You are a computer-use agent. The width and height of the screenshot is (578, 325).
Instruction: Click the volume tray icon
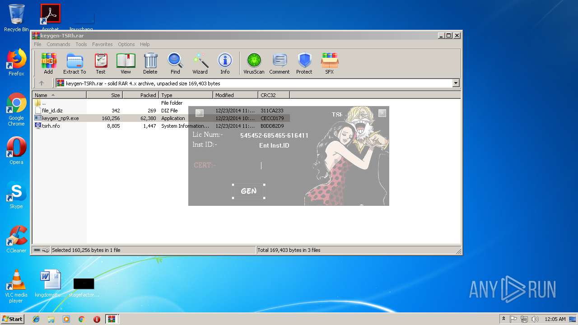click(x=535, y=319)
